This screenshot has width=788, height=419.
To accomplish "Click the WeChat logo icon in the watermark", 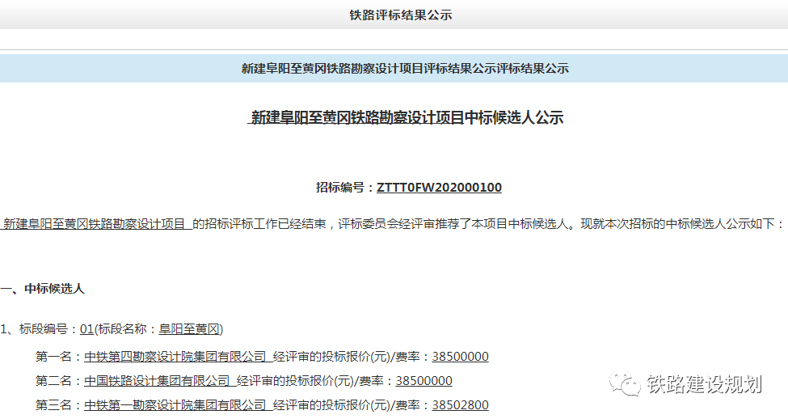I will pyautogui.click(x=626, y=383).
